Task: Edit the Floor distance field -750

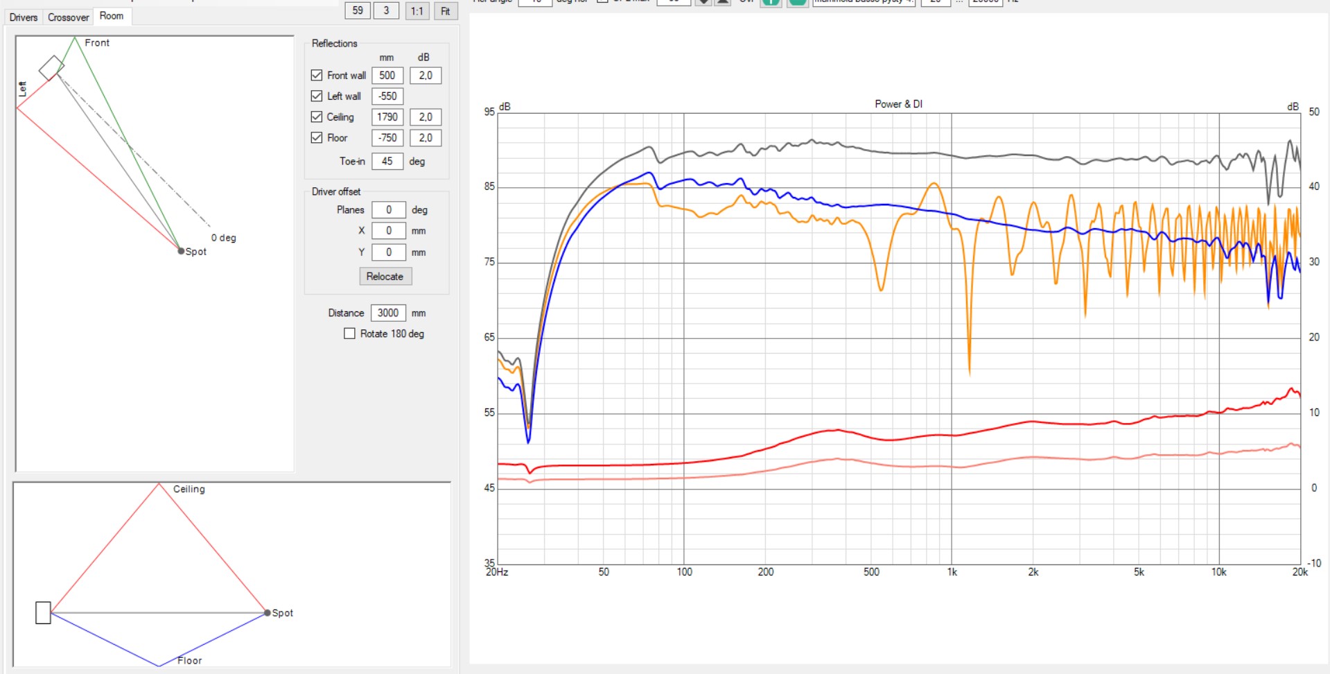Action: pyautogui.click(x=387, y=137)
